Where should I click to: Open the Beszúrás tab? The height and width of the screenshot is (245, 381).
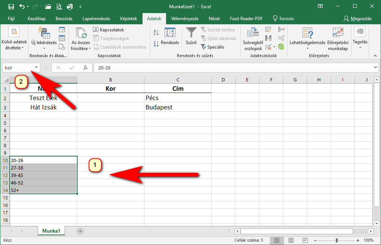pyautogui.click(x=64, y=19)
